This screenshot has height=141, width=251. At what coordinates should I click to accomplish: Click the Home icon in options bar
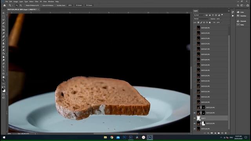[4, 5]
